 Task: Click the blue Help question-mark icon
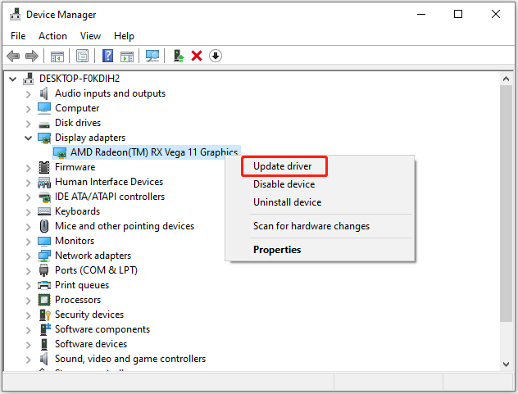pos(107,56)
